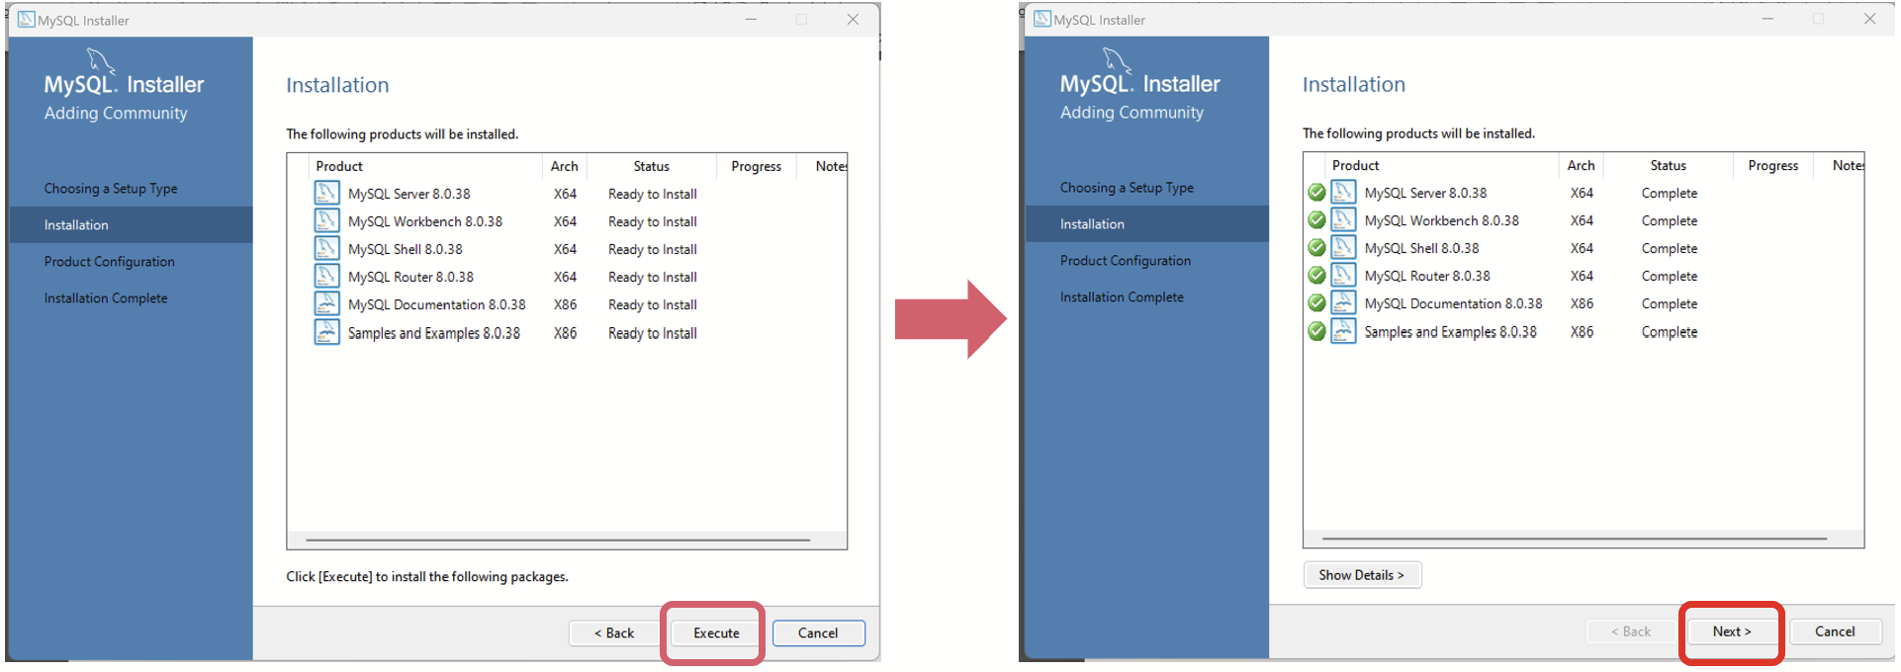Select the 'MySQL Workbench 8.0.38' row text in the left window

pyautogui.click(x=425, y=221)
